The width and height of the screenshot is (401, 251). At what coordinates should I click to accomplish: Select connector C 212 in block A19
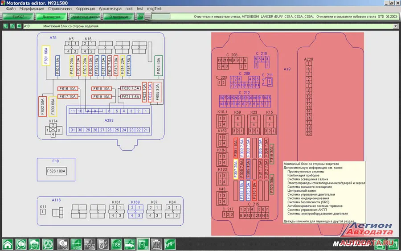click(245, 101)
